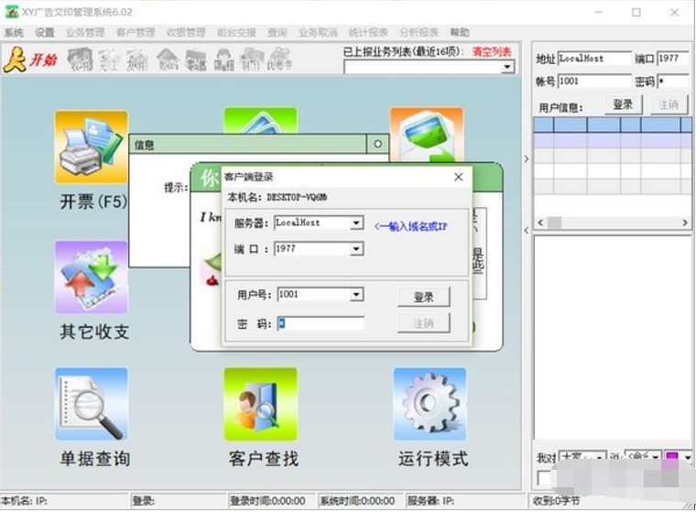Viewport: 696px width, 512px height.
Task: Open the 端口 1977 dropdown in dialog
Action: pos(356,249)
